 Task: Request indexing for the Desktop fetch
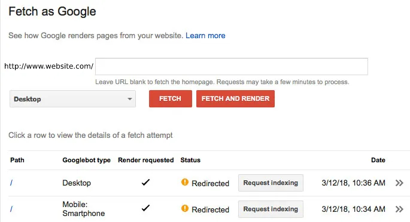tap(271, 183)
